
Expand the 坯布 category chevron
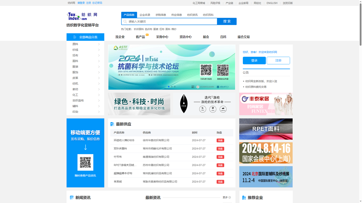coord(99,55)
